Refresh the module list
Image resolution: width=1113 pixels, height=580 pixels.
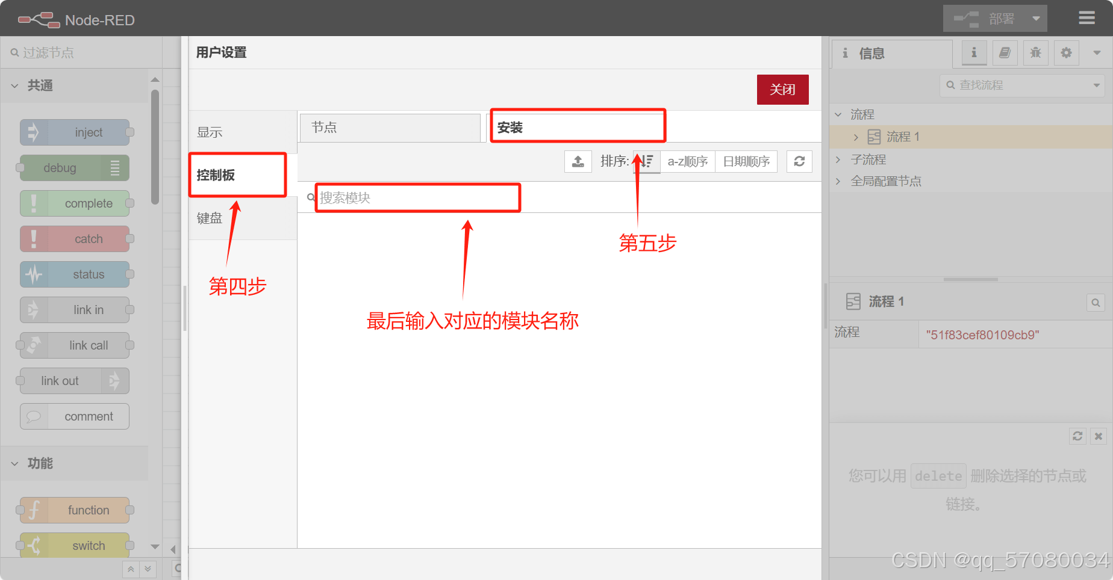coord(799,161)
